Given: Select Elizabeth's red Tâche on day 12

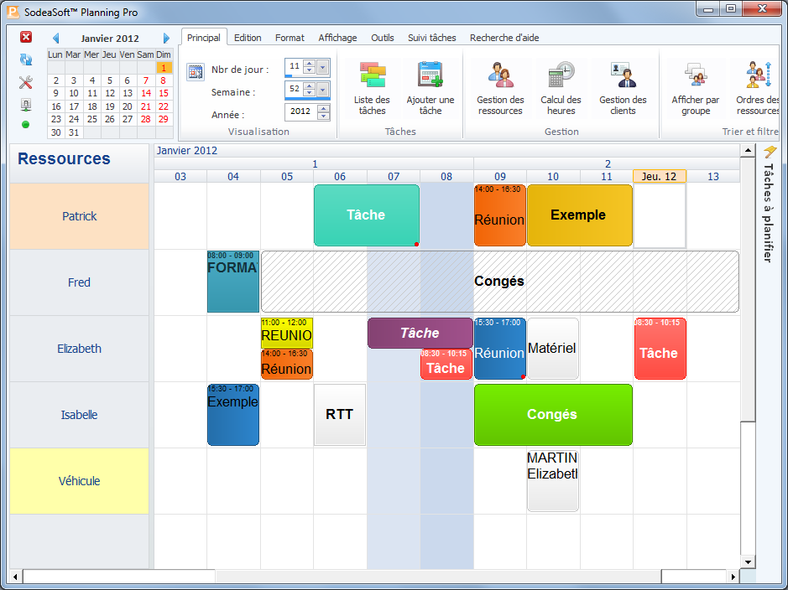Looking at the screenshot, I should 660,349.
